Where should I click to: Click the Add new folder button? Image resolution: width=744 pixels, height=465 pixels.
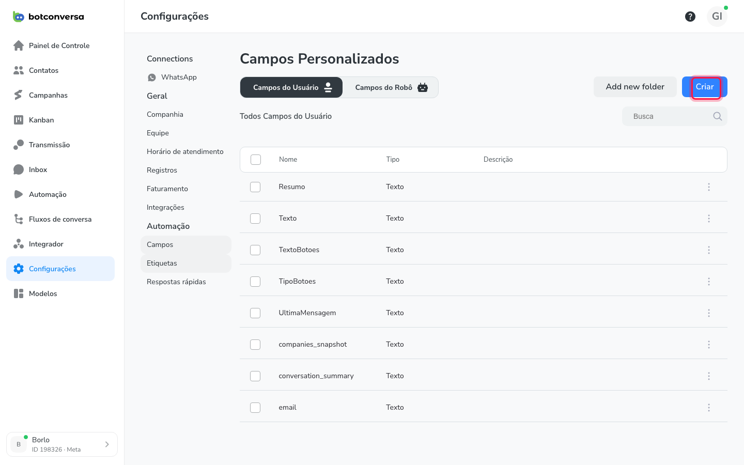coord(635,87)
